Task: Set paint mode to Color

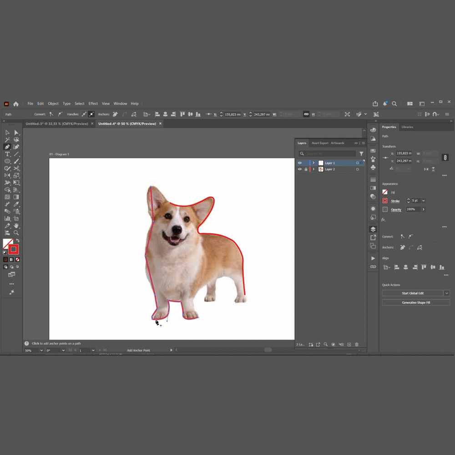Action: pos(5,259)
